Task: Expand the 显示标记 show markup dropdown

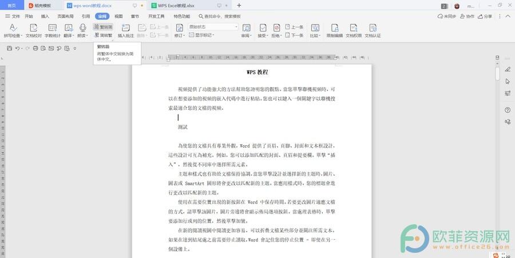Action: tap(201, 35)
